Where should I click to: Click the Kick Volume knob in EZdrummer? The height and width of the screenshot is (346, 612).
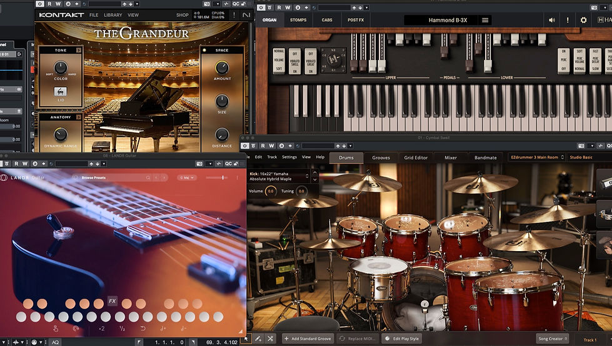(271, 191)
